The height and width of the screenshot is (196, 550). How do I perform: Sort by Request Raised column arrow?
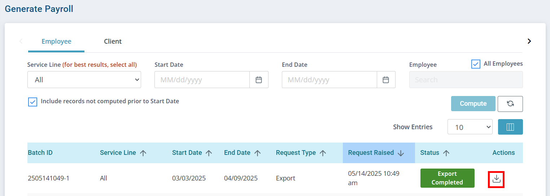(x=401, y=153)
